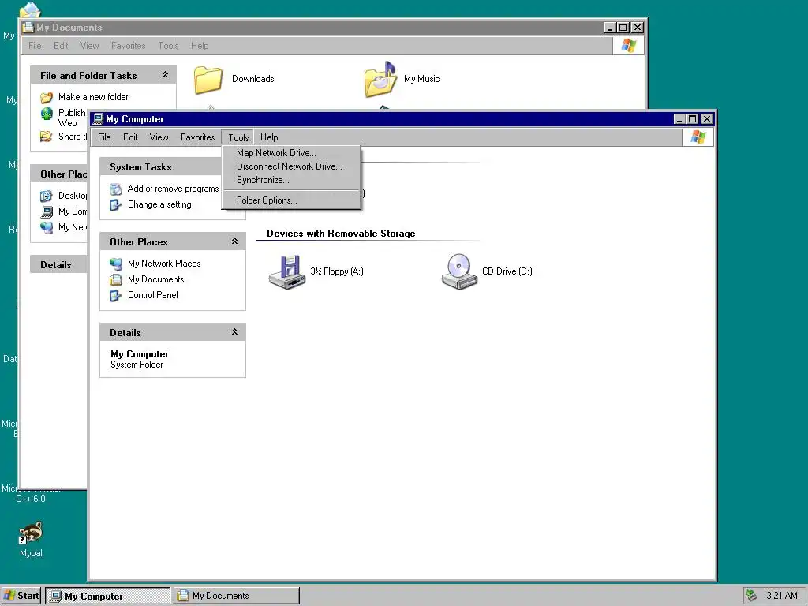Click the Make a new folder icon
Viewport: 808px width, 606px height.
(x=47, y=97)
